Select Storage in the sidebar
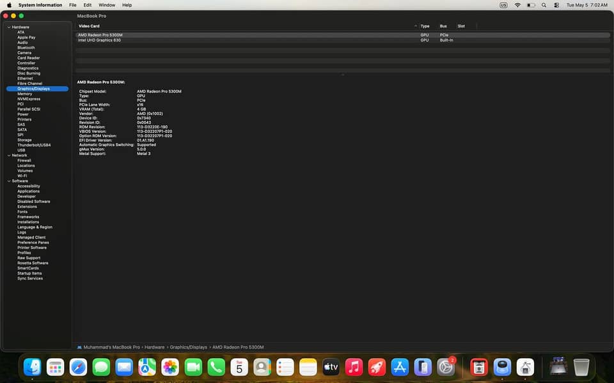614x383 pixels. click(x=25, y=140)
